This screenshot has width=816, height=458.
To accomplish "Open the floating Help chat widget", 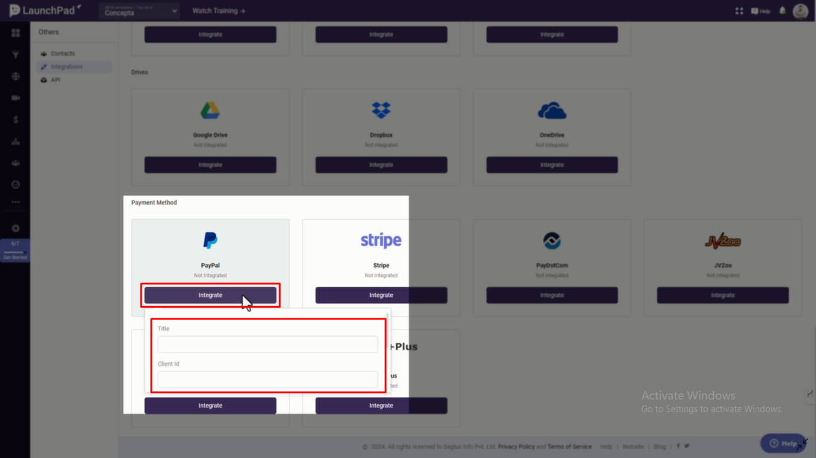I will tap(783, 444).
